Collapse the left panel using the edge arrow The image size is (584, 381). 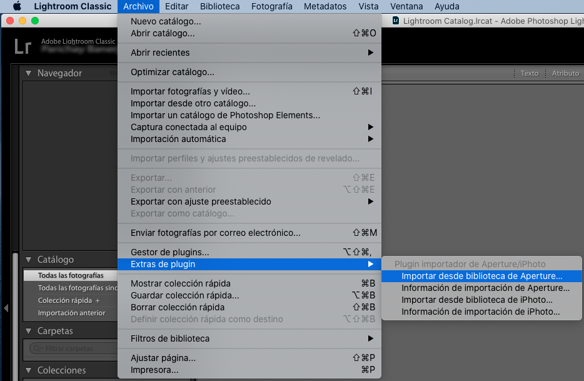coord(6,308)
